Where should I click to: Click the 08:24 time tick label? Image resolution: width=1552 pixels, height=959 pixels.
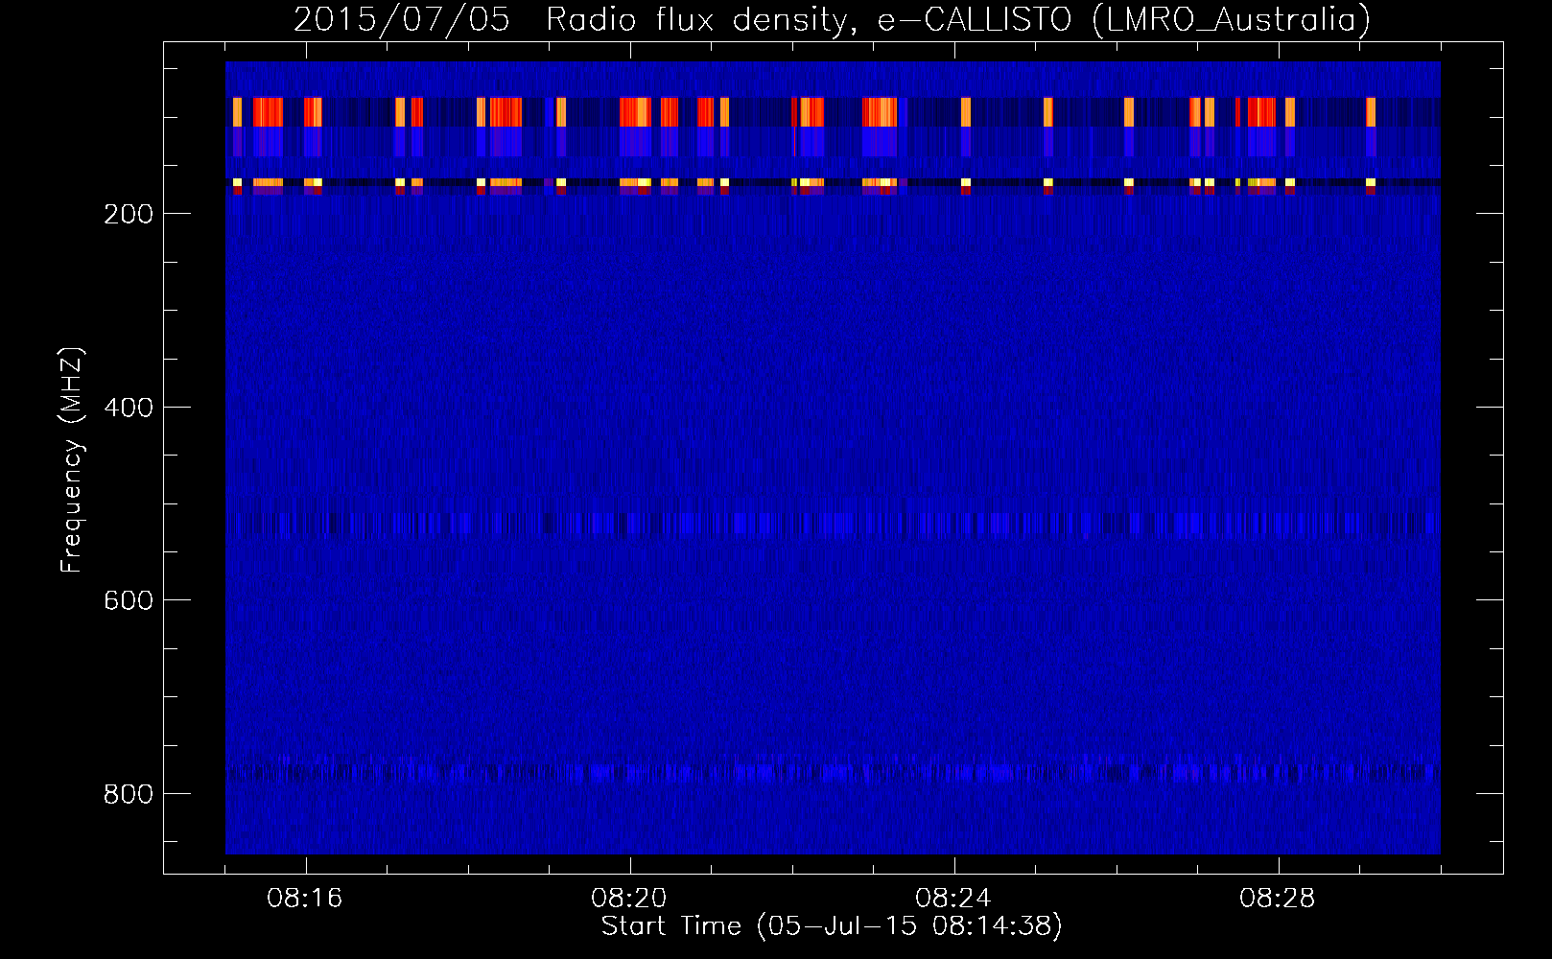point(953,899)
